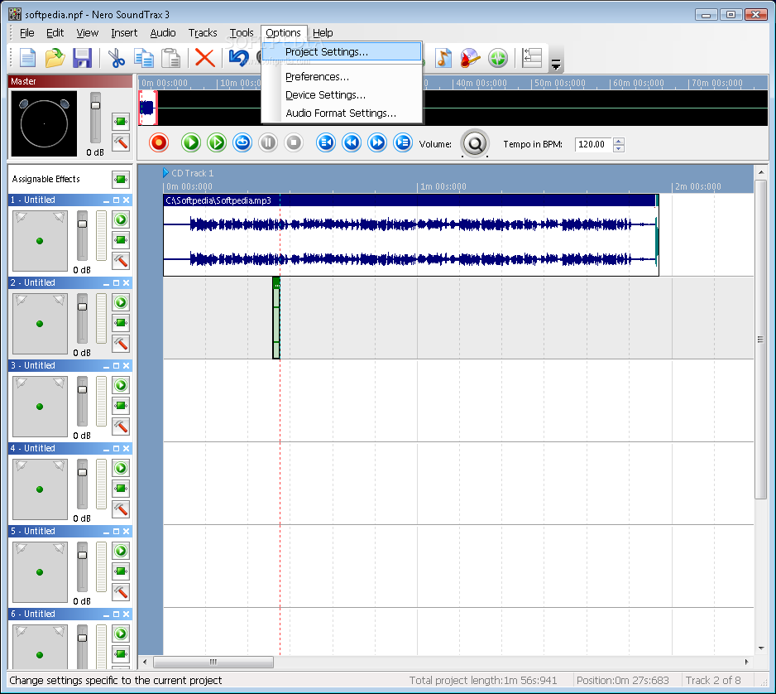The width and height of the screenshot is (776, 694).
Task: Toggle play button on track 5 - Untitled
Action: click(121, 551)
